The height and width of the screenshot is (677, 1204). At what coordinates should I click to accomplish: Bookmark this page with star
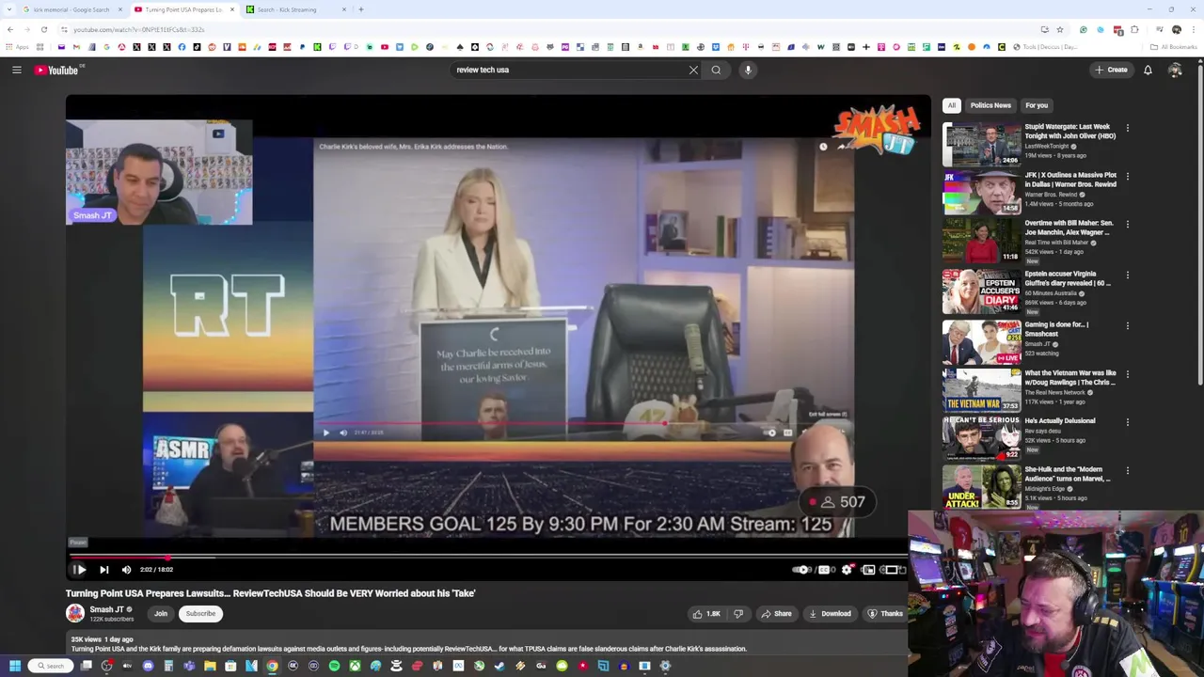pyautogui.click(x=1060, y=29)
